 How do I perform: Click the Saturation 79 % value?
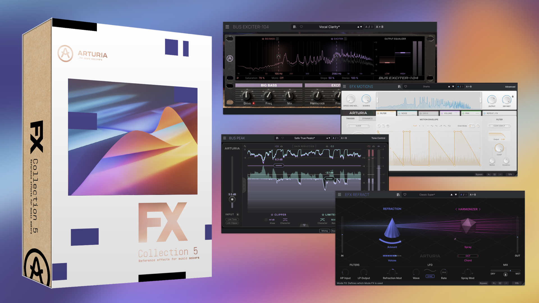click(x=262, y=78)
